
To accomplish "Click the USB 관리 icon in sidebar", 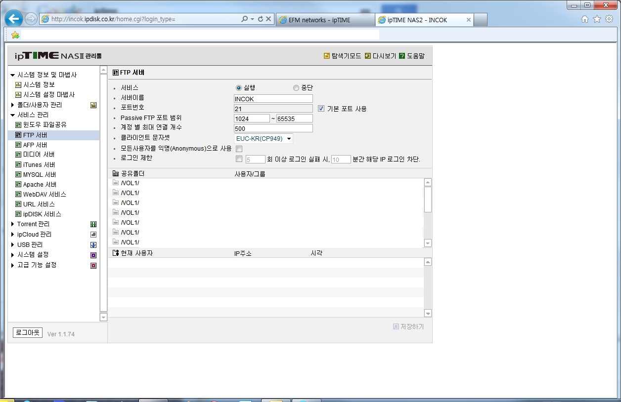I will 93,245.
